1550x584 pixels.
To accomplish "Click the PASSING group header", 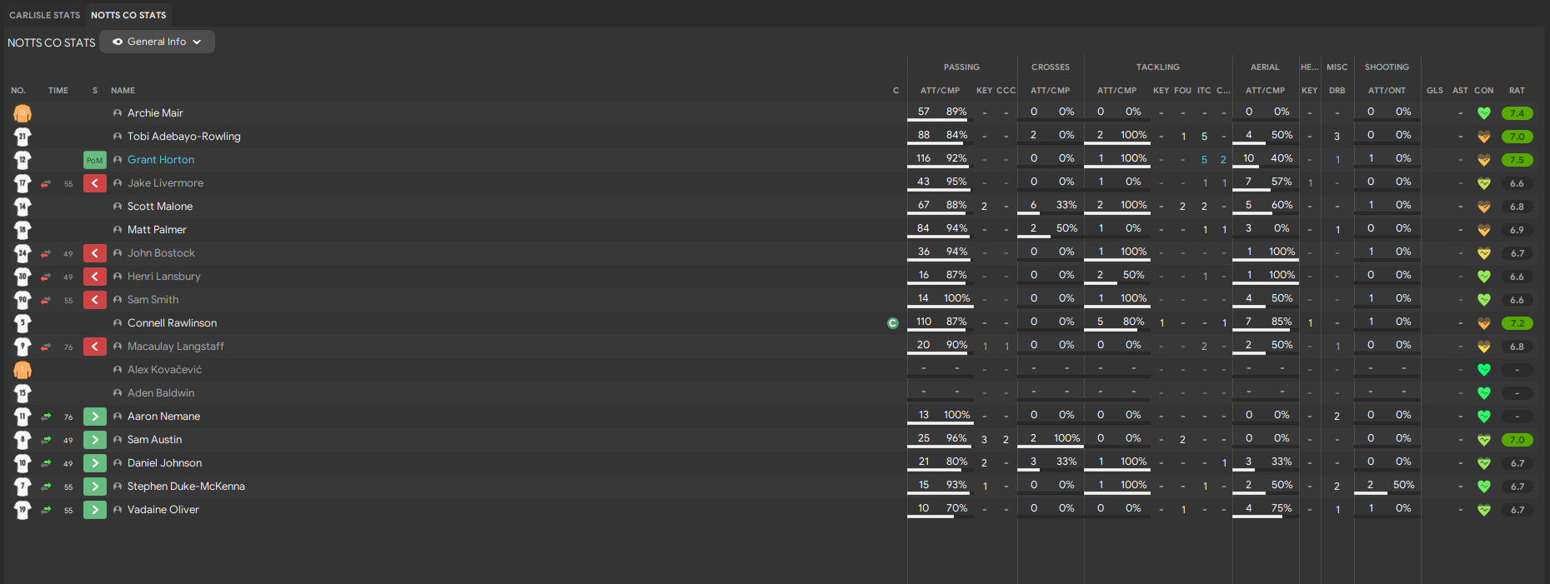I will pyautogui.click(x=962, y=67).
